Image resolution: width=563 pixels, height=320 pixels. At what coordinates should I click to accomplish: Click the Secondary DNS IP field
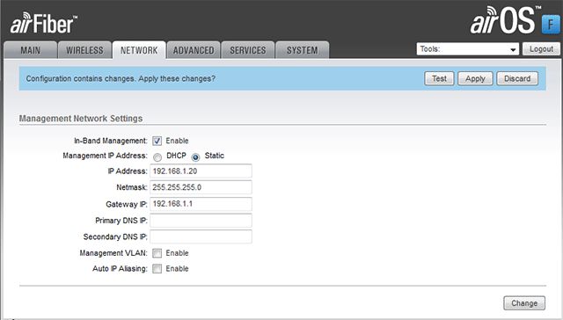pyautogui.click(x=201, y=236)
